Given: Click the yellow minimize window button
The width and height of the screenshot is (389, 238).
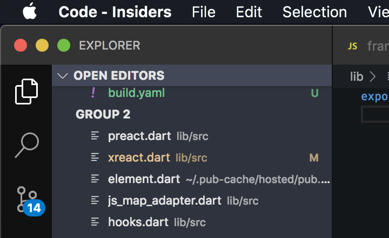Looking at the screenshot, I should coord(42,45).
